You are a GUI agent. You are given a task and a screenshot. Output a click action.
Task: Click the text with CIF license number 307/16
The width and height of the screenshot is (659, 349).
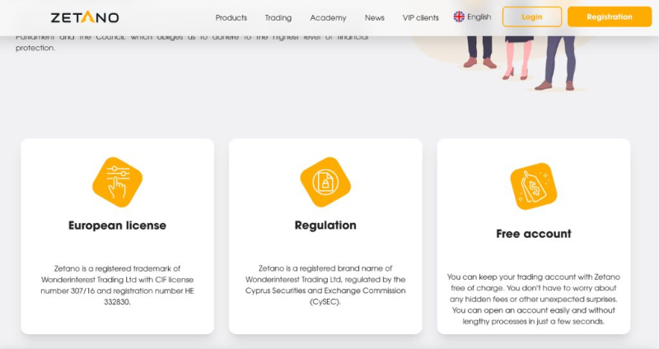117,285
